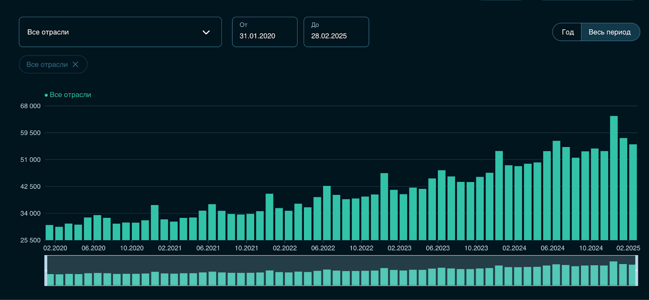Screen dimensions: 649x300
Task: Grab the left range slider handle
Action: point(46,270)
